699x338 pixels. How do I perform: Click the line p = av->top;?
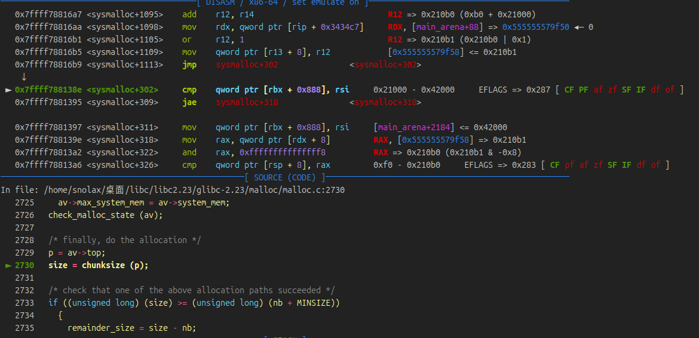click(x=76, y=253)
